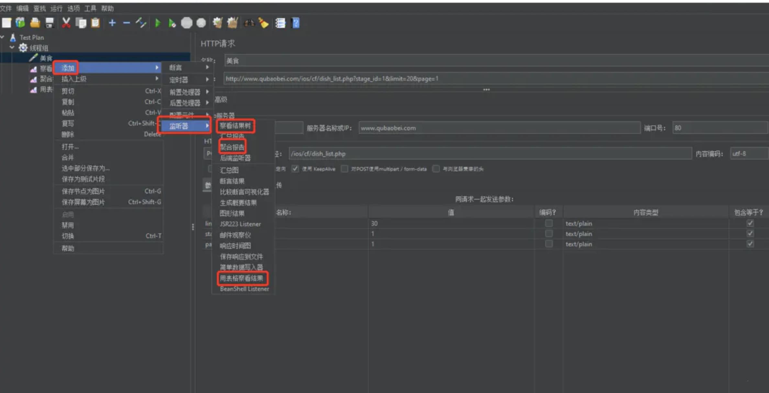Toggle the KeepAlive checkbox
Image resolution: width=769 pixels, height=393 pixels.
[x=295, y=169]
